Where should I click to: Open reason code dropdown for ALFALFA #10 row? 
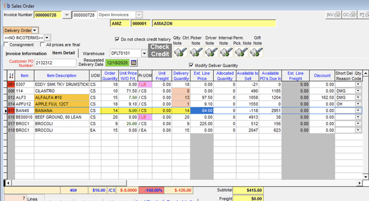[358, 98]
